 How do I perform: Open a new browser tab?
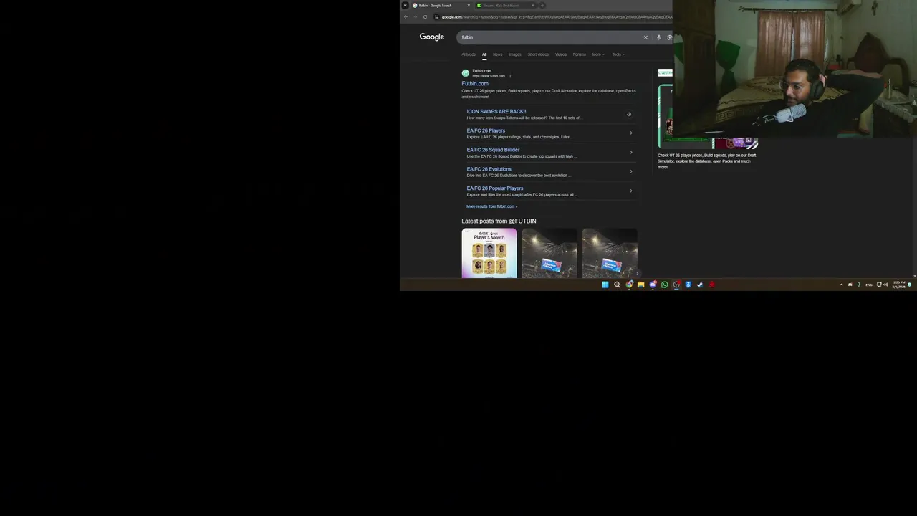(x=542, y=5)
